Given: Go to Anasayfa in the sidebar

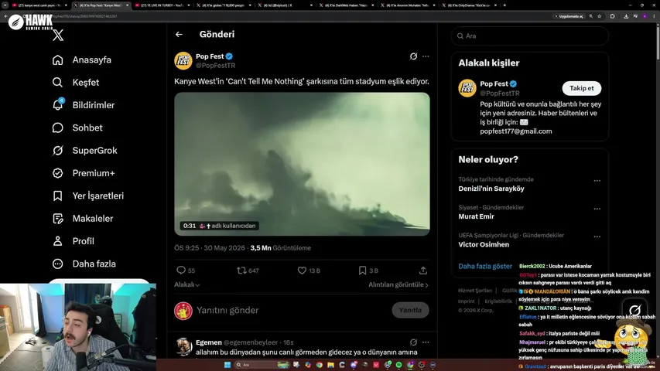Looking at the screenshot, I should coord(82,60).
